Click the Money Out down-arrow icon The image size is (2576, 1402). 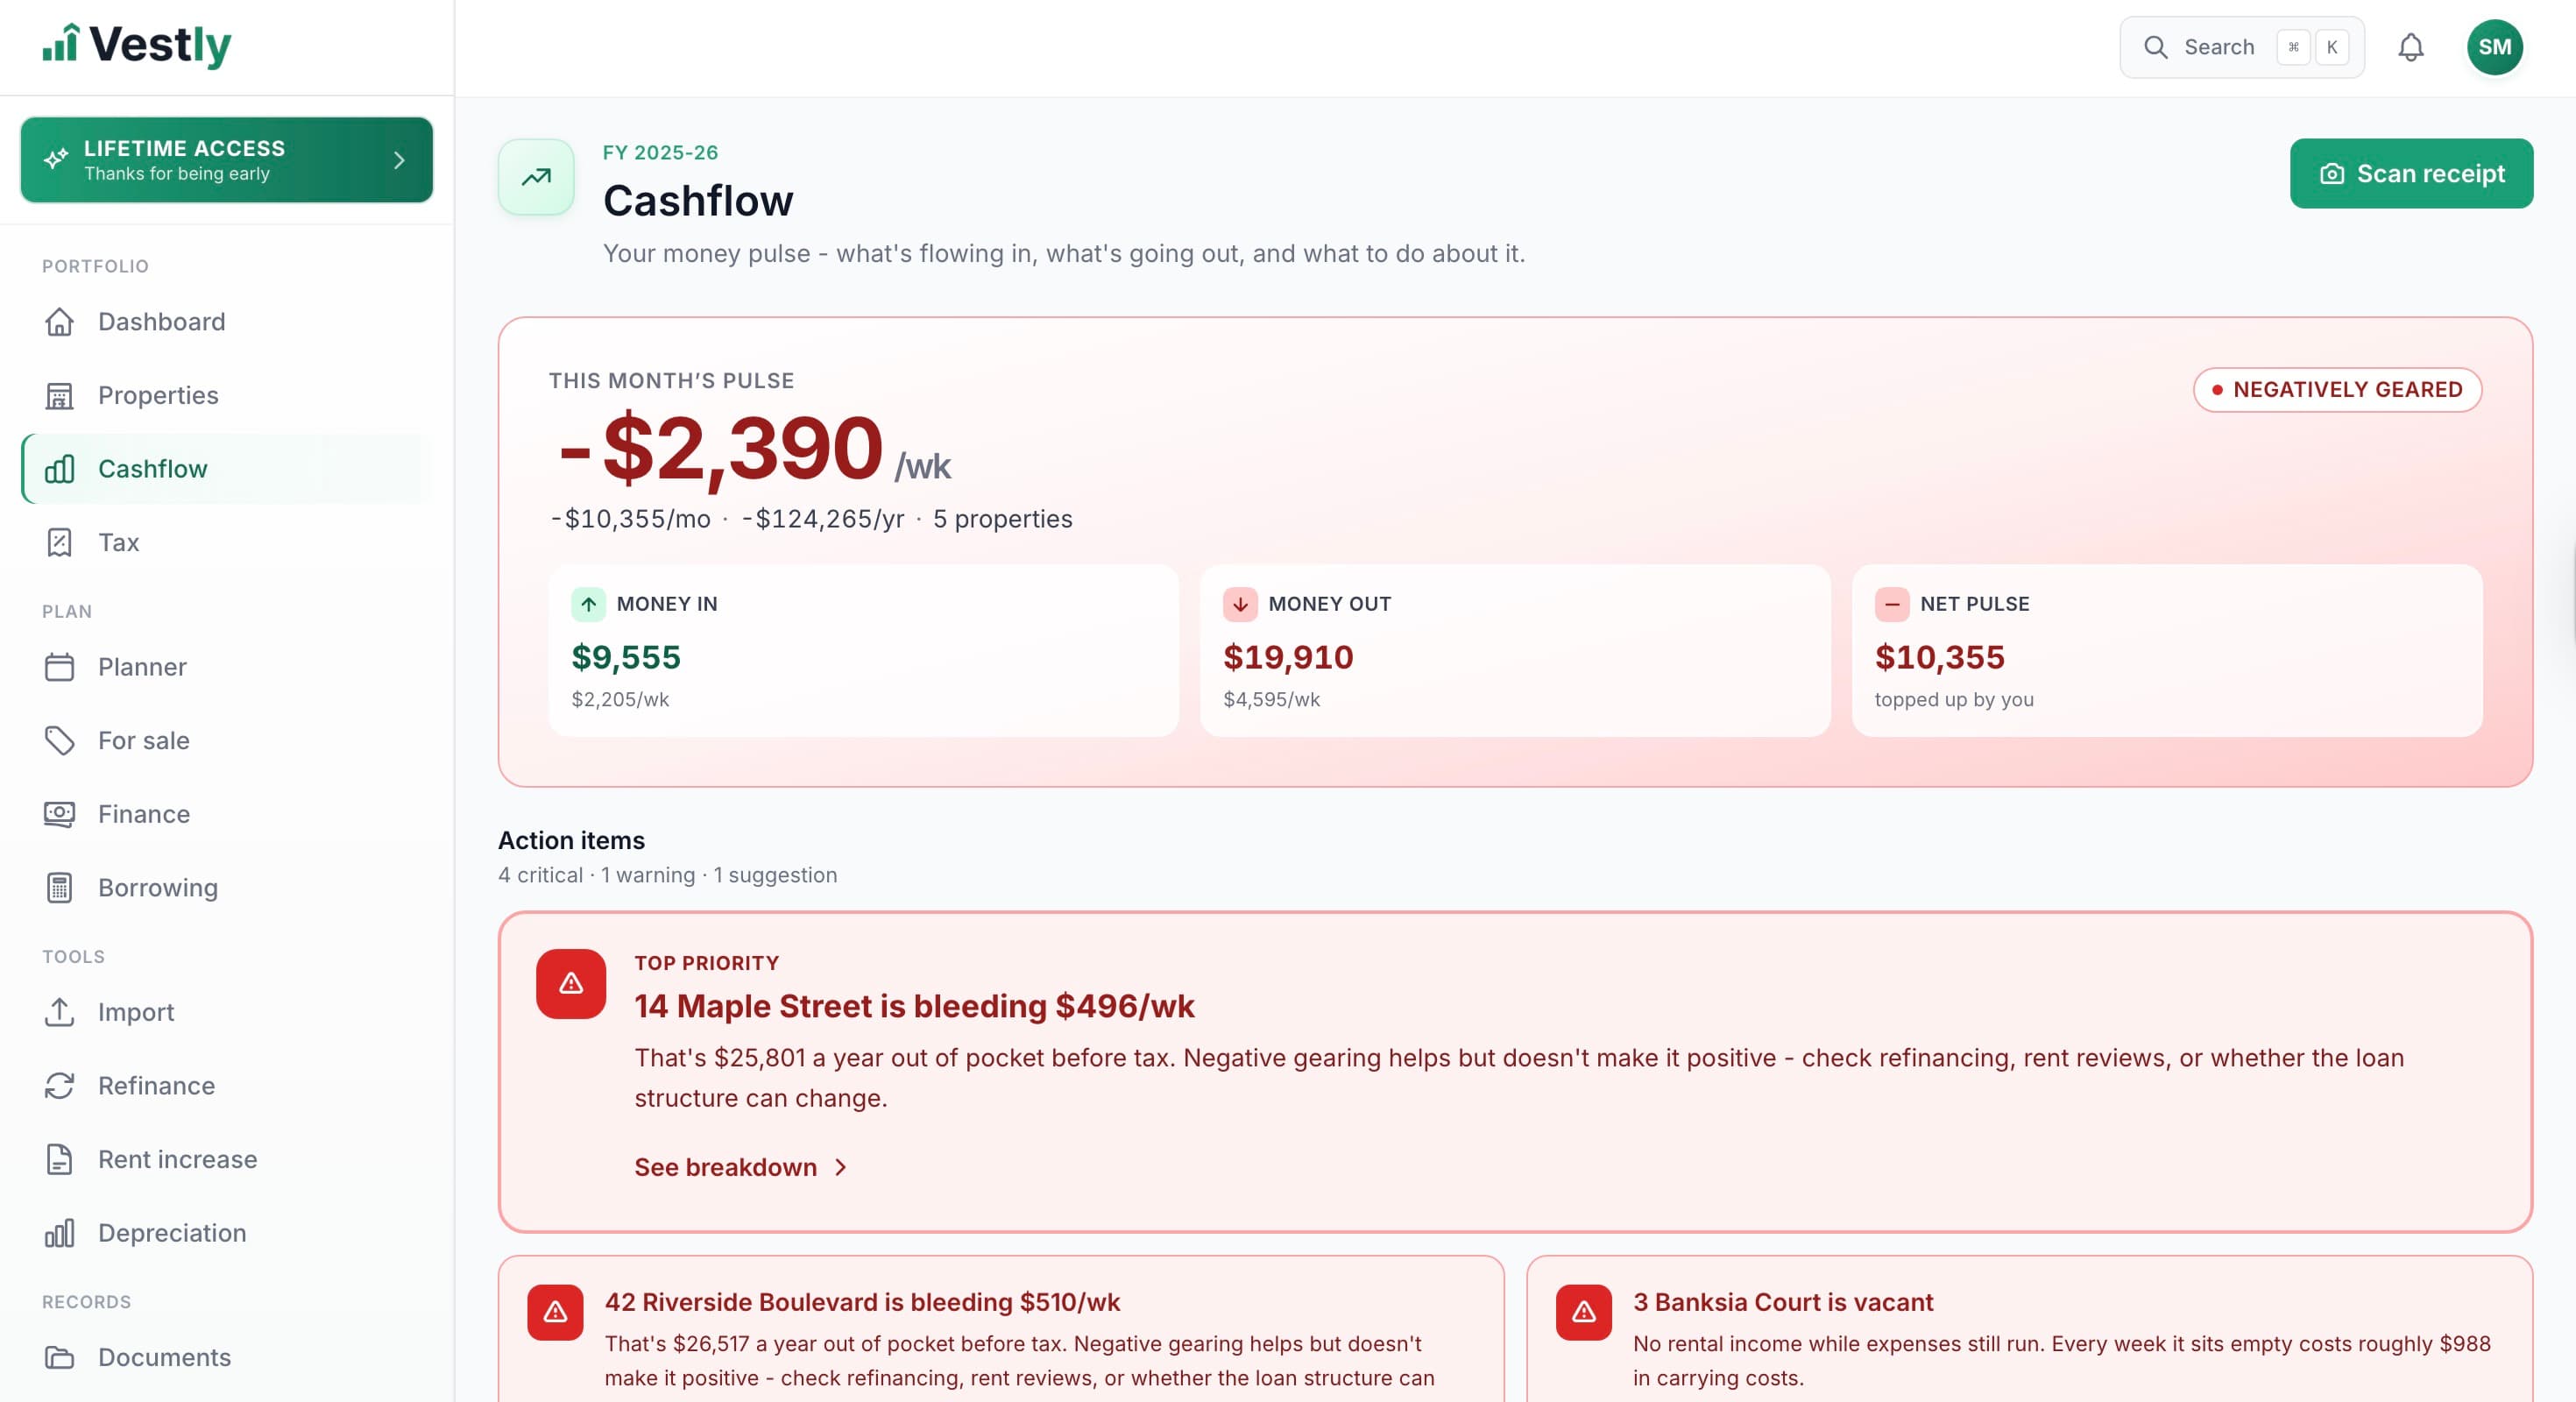pyautogui.click(x=1240, y=604)
